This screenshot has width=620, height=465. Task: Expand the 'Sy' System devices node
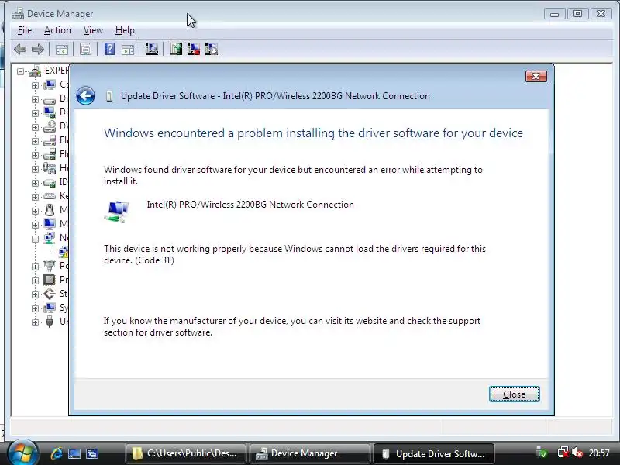(35, 308)
